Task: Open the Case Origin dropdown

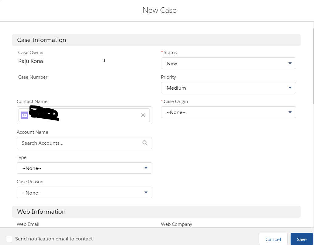Action: click(x=228, y=112)
